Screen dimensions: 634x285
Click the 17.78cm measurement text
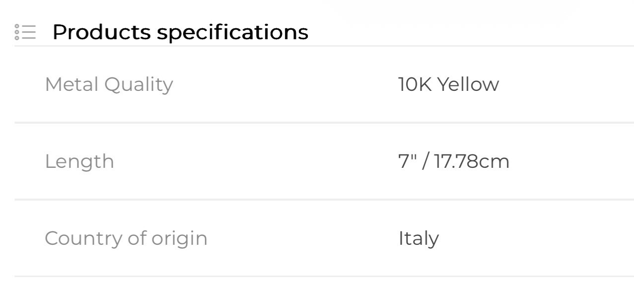coord(472,161)
